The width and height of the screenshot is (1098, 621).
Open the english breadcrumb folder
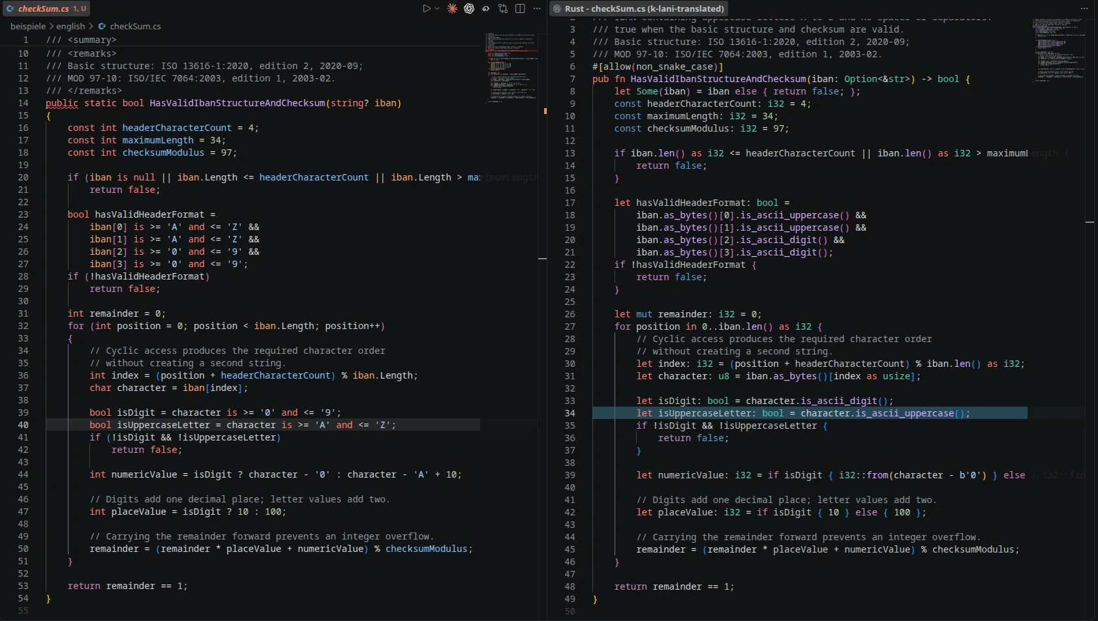click(70, 26)
